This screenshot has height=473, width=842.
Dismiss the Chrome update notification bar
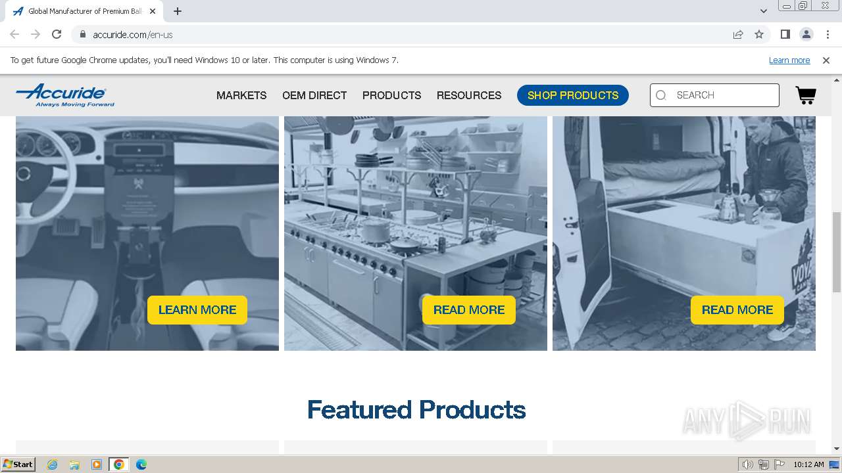click(826, 60)
